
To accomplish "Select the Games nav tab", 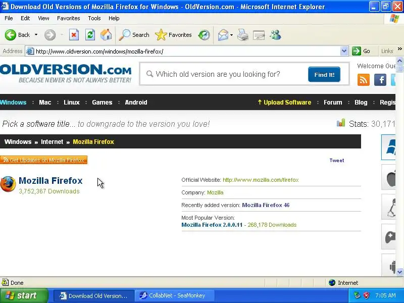I will coord(102,103).
